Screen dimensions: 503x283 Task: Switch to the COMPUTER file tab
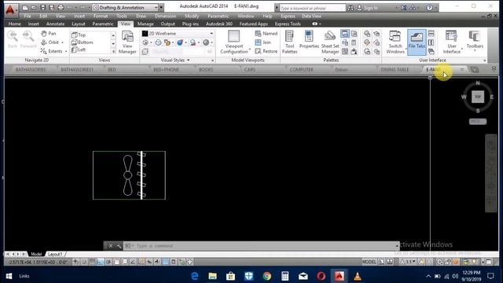click(301, 70)
